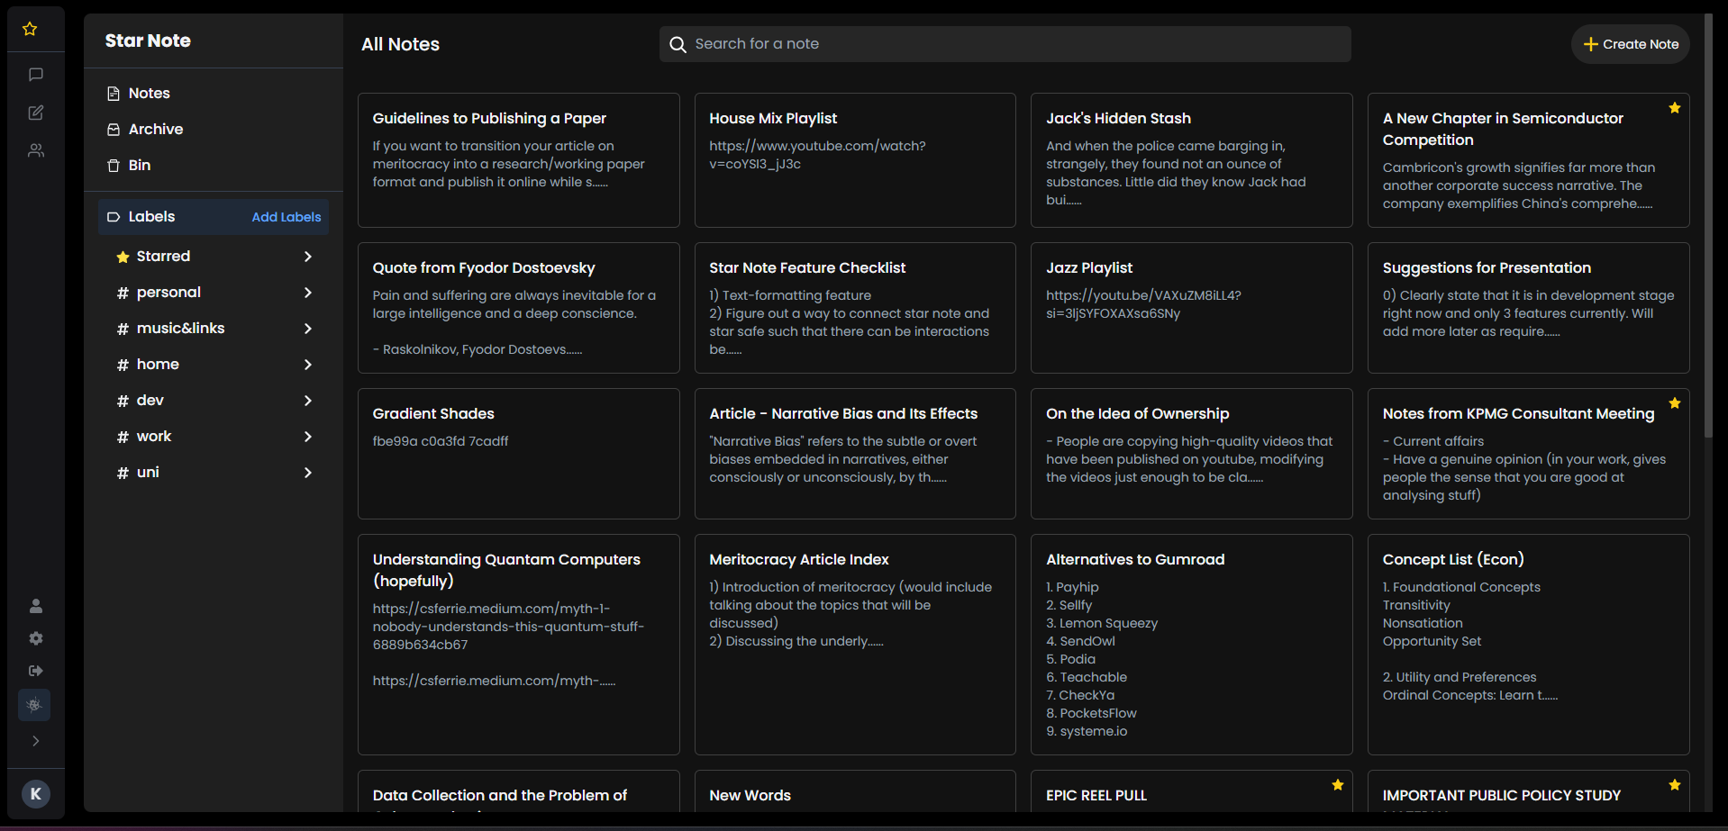Screen dimensions: 1728x831
Task: Expand the 'Starred' label chevron
Action: coord(307,257)
